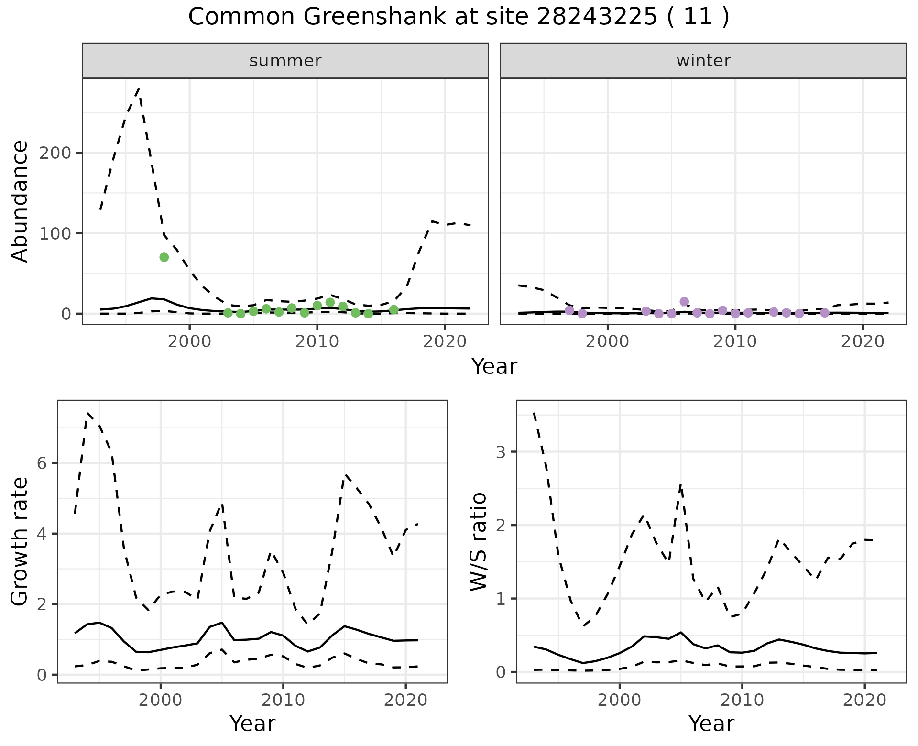Click the Year label between the top and bottom panels
Viewport: 918px width, 746px height.
pos(494,367)
